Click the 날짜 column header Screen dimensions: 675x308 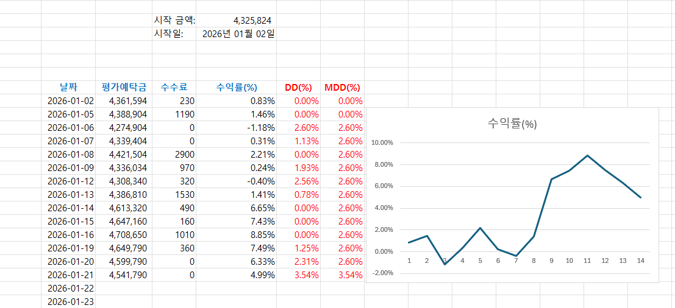(x=68, y=88)
